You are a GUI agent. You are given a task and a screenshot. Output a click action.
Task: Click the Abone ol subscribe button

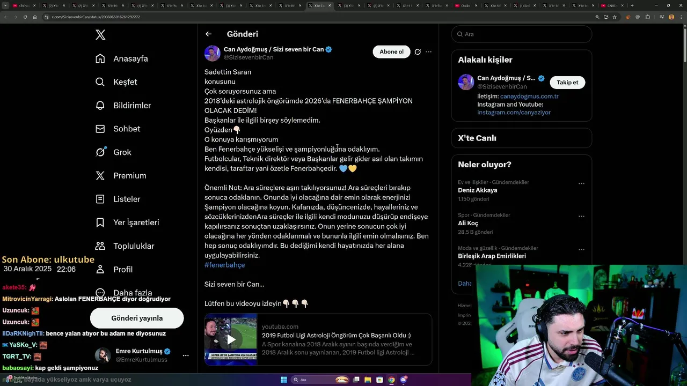(x=391, y=51)
